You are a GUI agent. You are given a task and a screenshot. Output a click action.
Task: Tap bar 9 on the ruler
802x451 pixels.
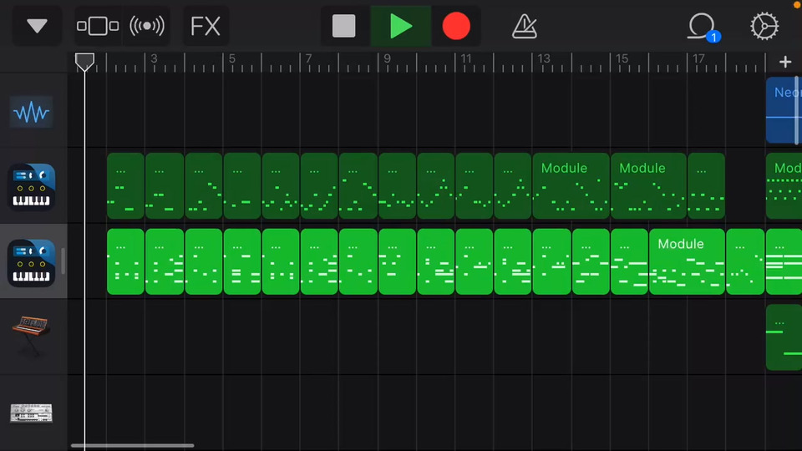coord(387,58)
